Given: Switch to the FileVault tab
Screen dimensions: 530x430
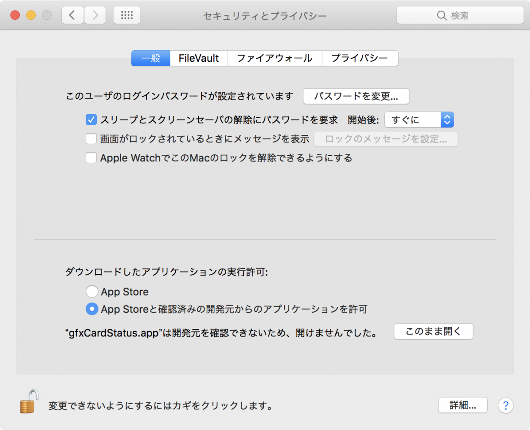Looking at the screenshot, I should (x=198, y=58).
